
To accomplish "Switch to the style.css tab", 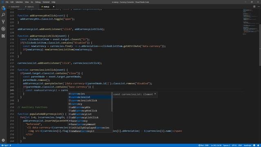I will click(31, 7).
